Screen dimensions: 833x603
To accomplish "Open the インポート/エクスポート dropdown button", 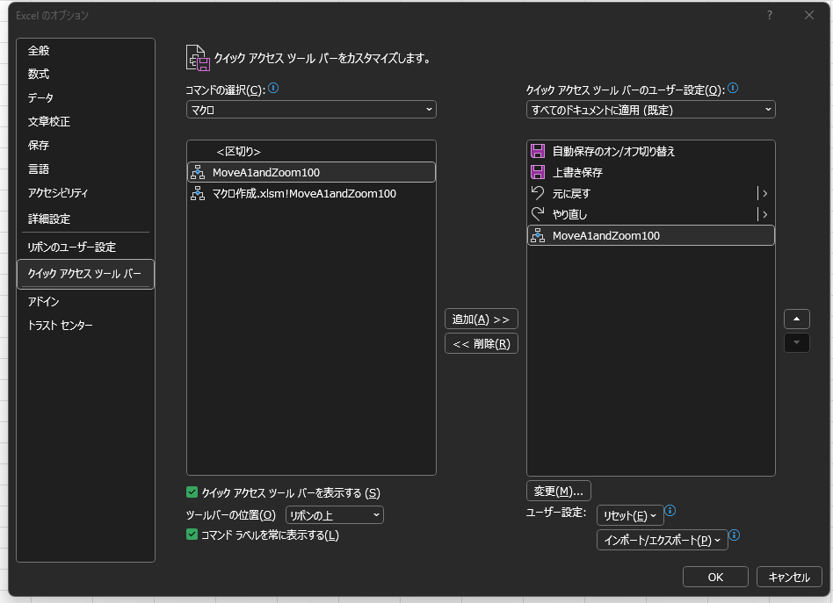I will [662, 540].
